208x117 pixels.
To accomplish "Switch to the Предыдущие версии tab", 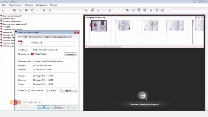I will [x=63, y=37].
